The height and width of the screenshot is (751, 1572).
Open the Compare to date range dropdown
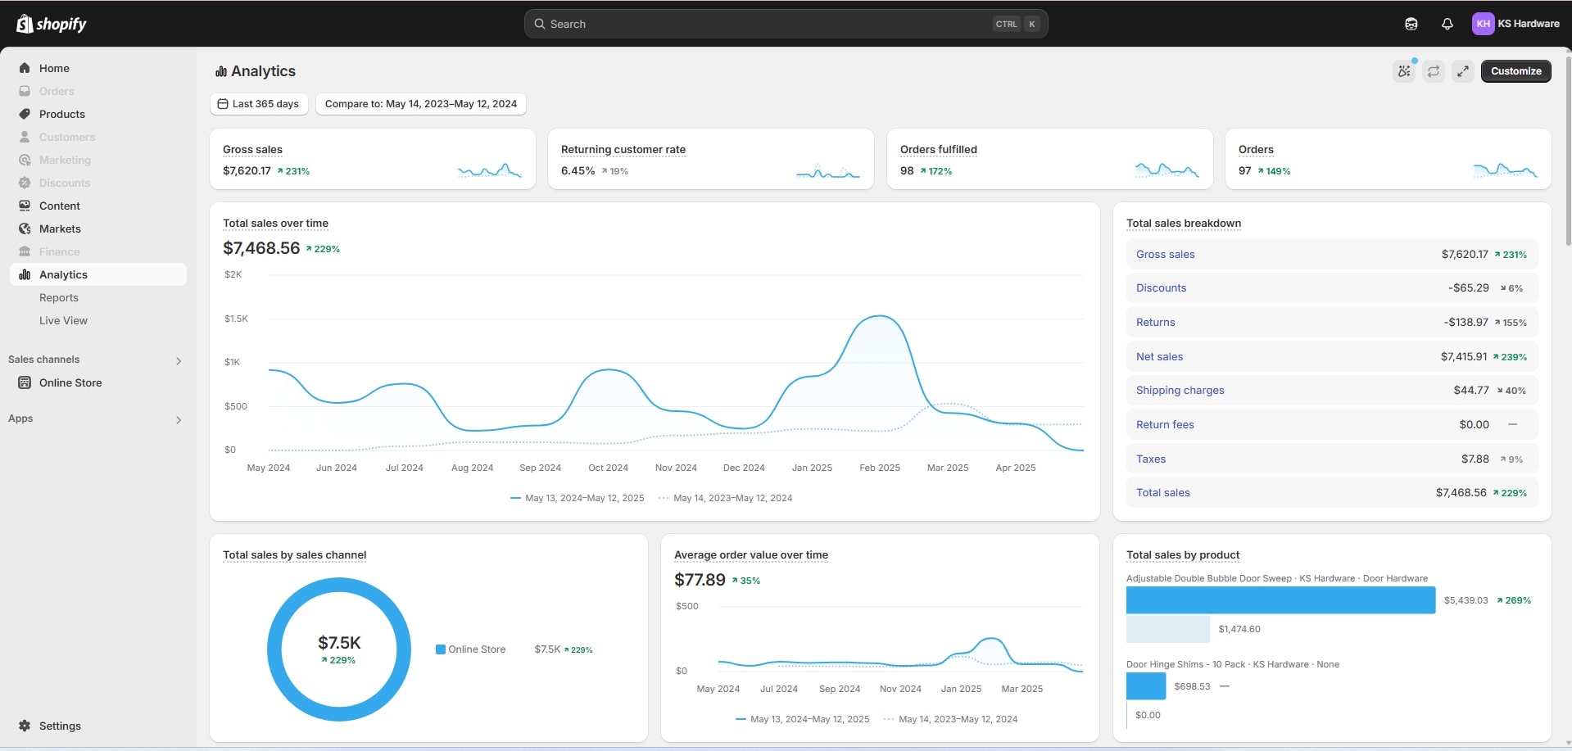point(420,104)
